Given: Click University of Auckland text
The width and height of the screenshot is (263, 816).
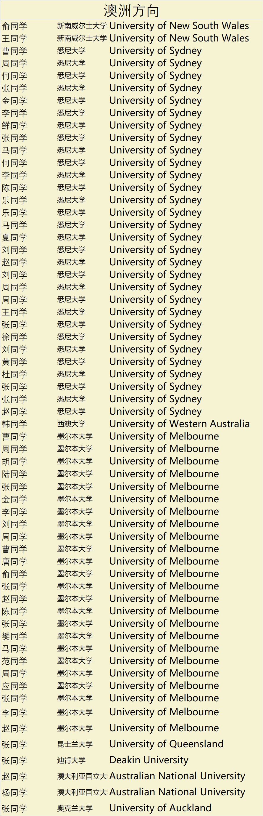Looking at the screenshot, I should point(160,808).
